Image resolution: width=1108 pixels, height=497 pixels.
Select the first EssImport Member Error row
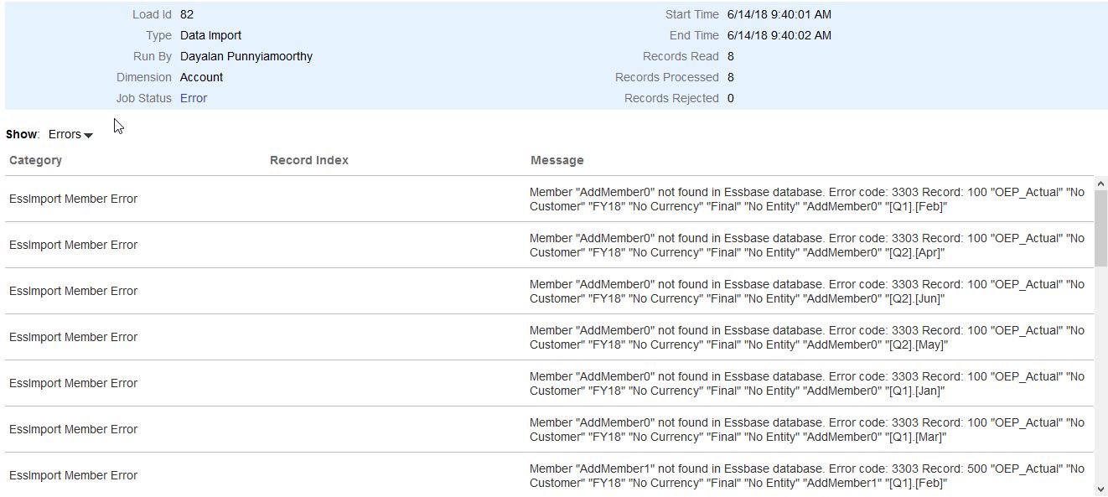click(73, 199)
